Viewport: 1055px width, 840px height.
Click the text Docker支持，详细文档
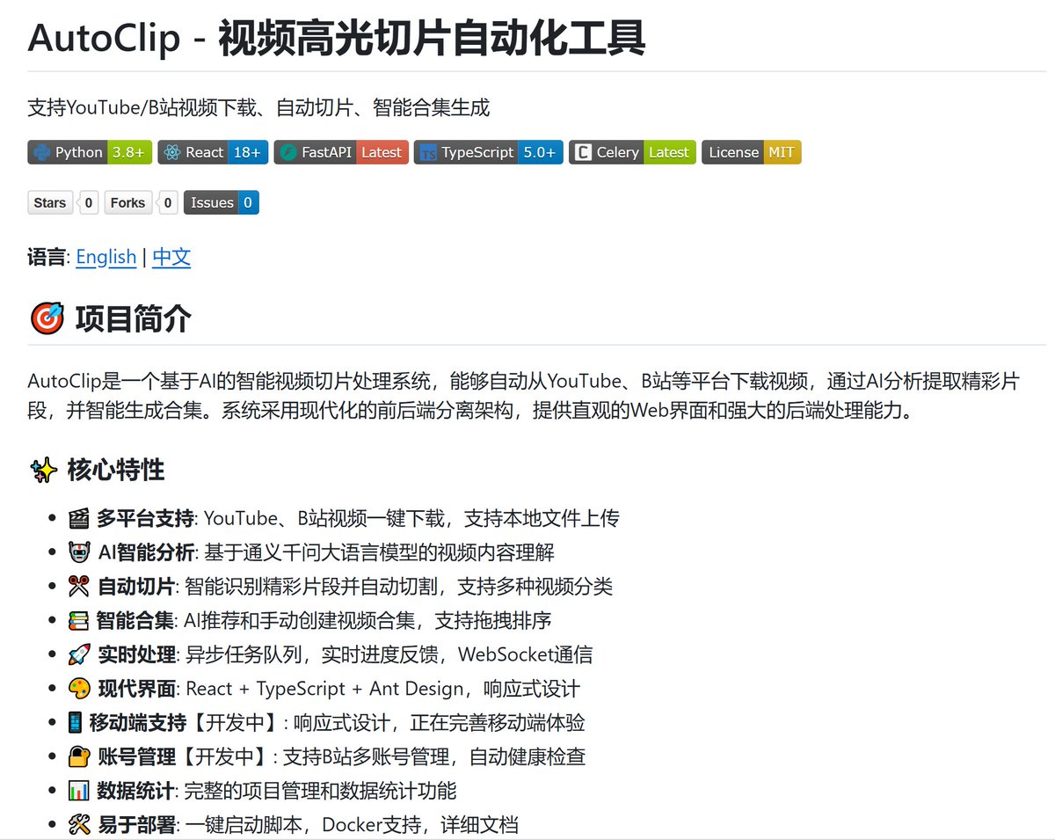coord(420,825)
